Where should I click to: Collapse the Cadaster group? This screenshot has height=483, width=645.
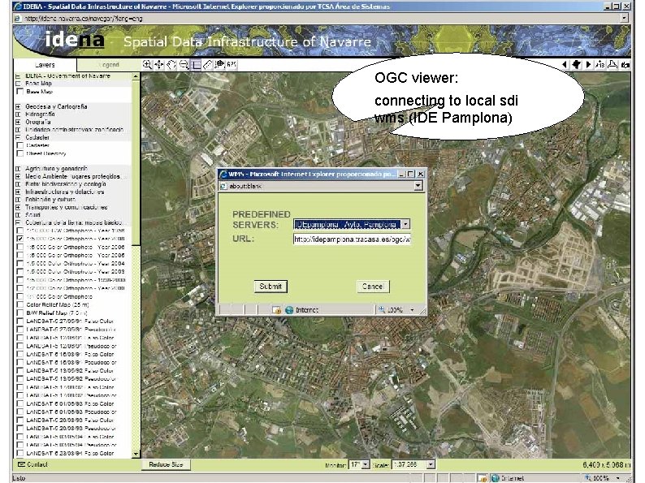(x=18, y=137)
